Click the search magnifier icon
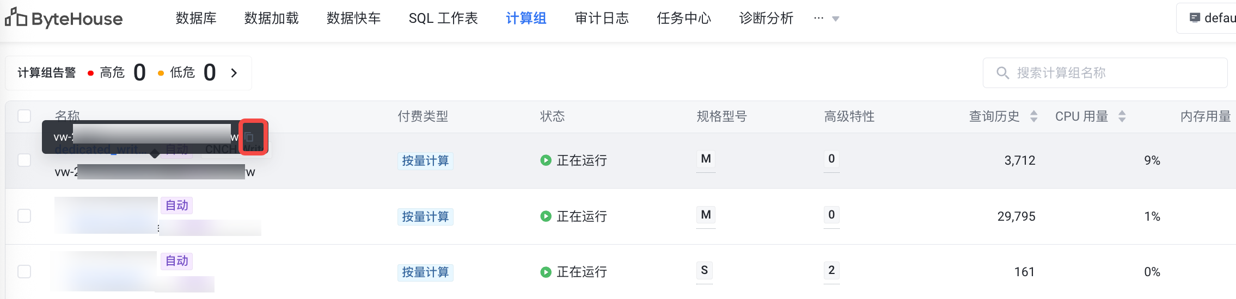This screenshot has height=299, width=1236. coord(1002,73)
